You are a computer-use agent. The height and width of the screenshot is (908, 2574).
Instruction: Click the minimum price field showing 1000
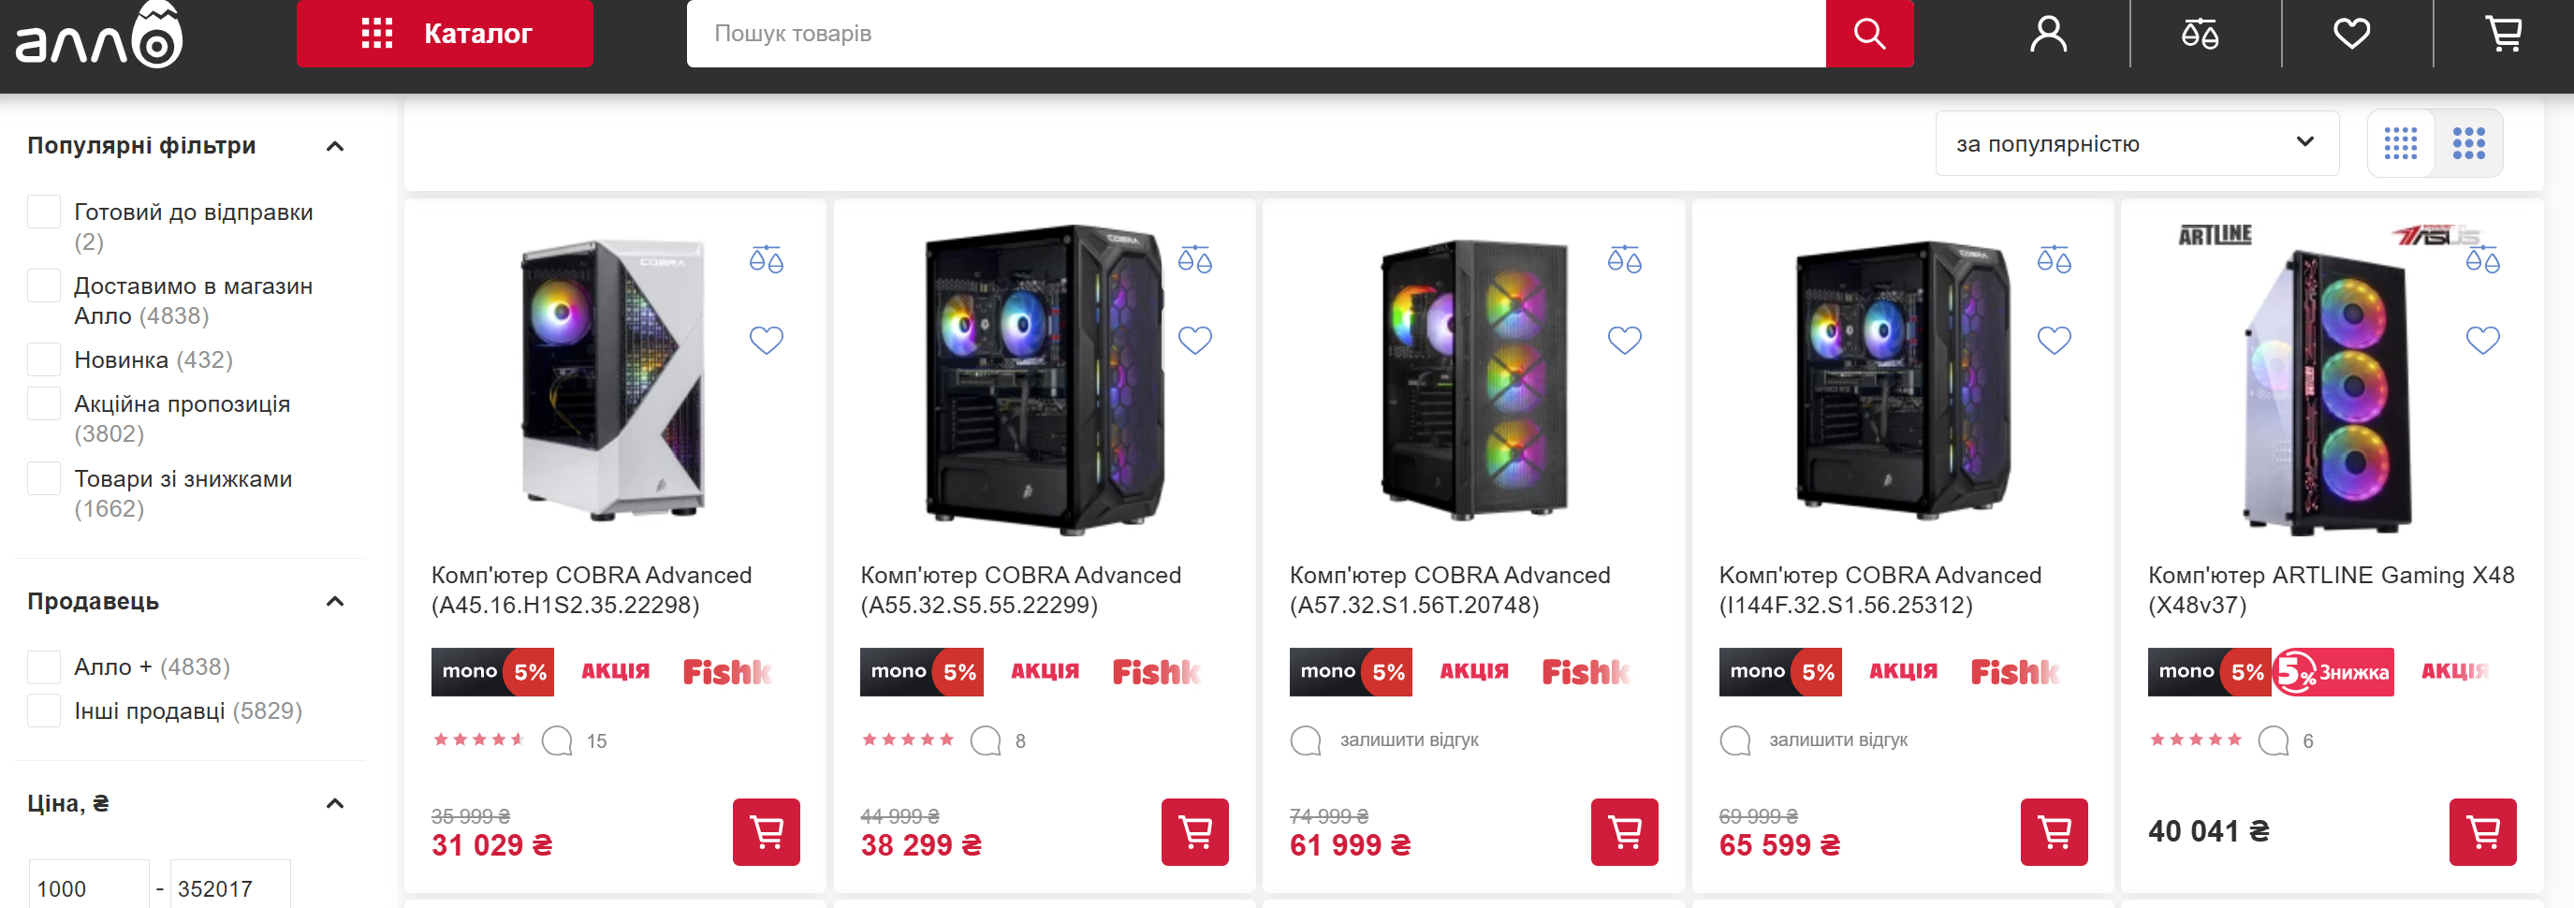(x=88, y=887)
